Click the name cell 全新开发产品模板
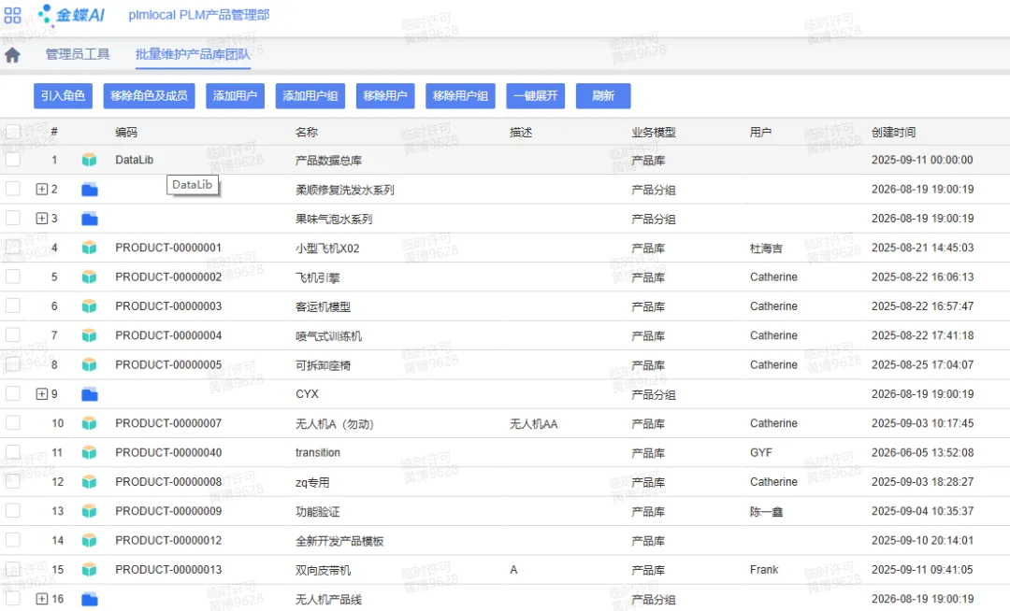 (x=339, y=541)
